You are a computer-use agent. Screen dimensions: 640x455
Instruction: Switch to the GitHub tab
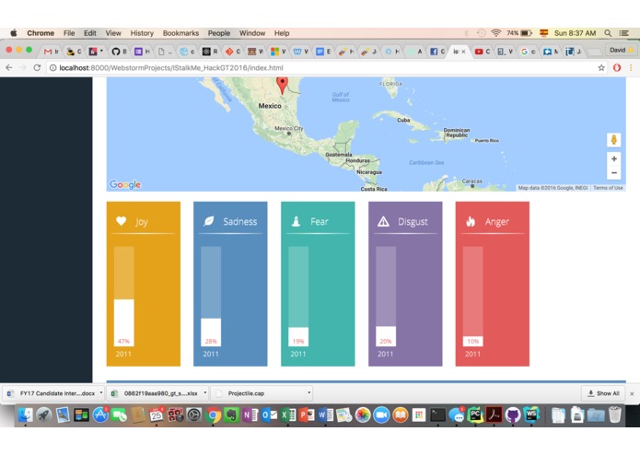(119, 52)
